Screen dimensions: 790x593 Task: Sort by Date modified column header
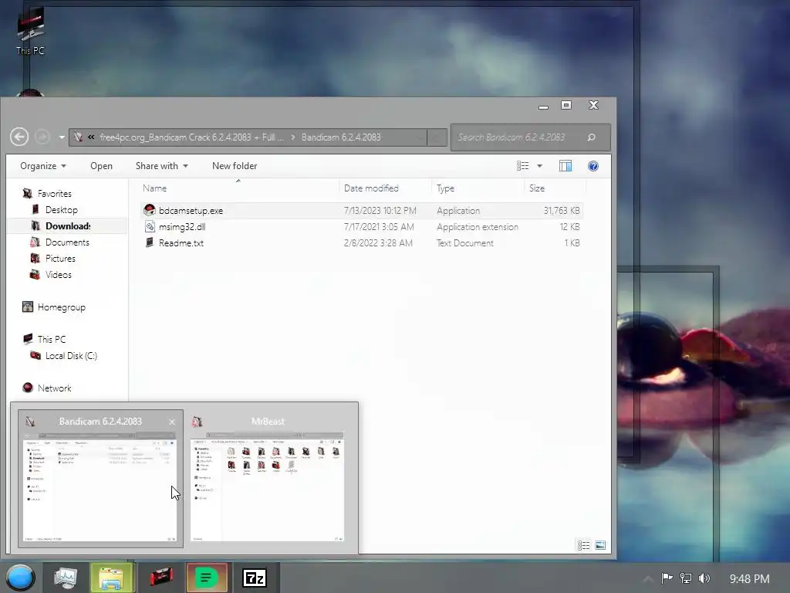[x=371, y=188]
